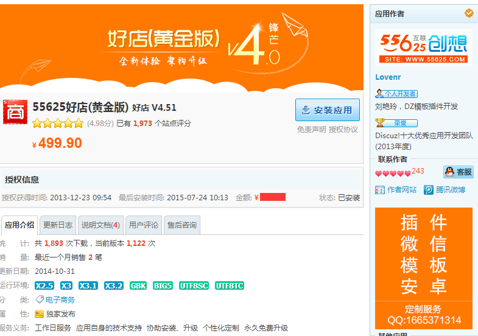Click the 安装应用 button
The image size is (478, 336).
328,110
